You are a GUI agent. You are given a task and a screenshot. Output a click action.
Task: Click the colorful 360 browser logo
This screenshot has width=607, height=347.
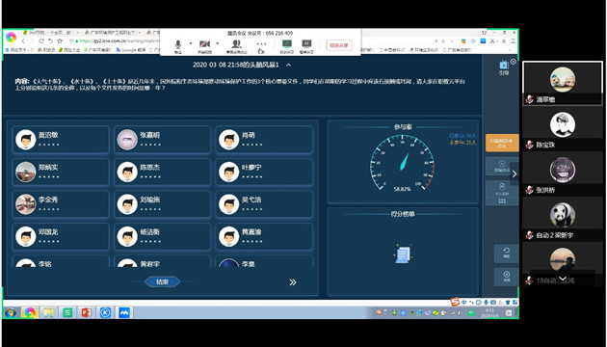point(11,37)
